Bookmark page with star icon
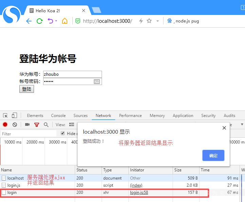Viewport: 245px width, 202px height. [x=149, y=21]
